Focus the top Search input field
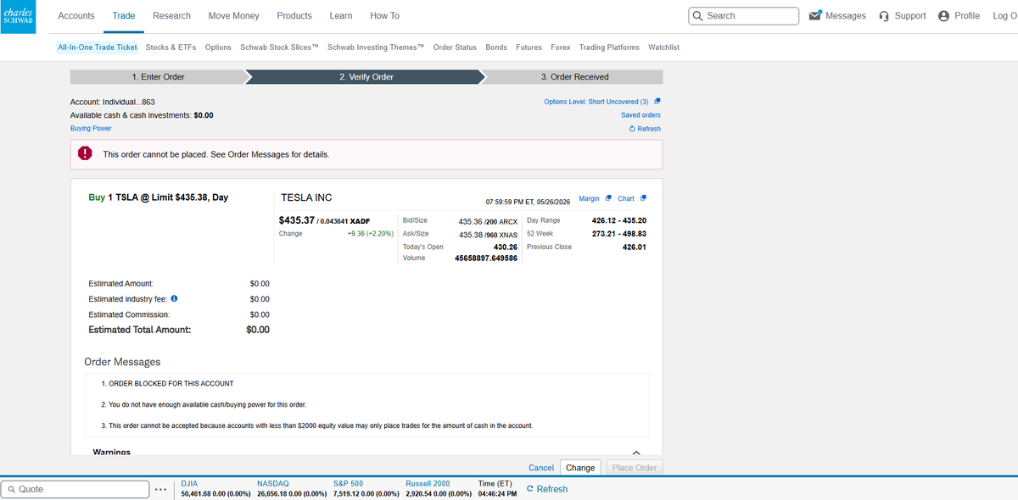 744,16
